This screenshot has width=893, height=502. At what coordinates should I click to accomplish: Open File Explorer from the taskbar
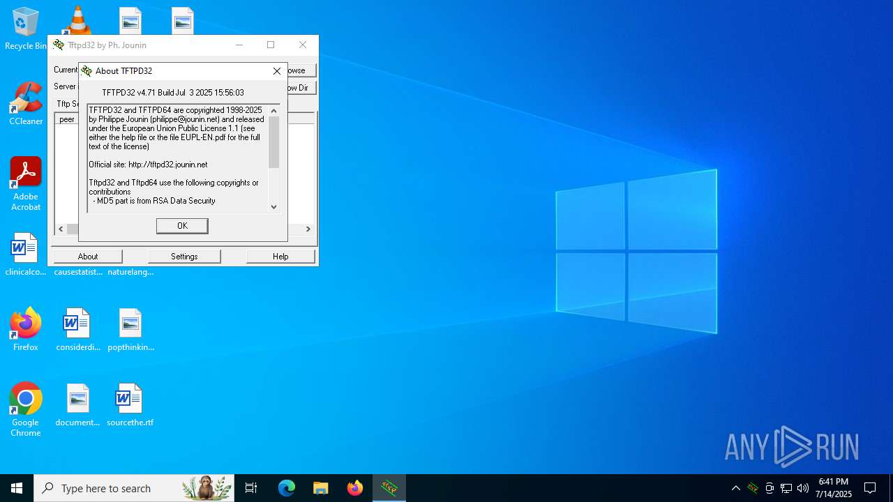[x=321, y=488]
